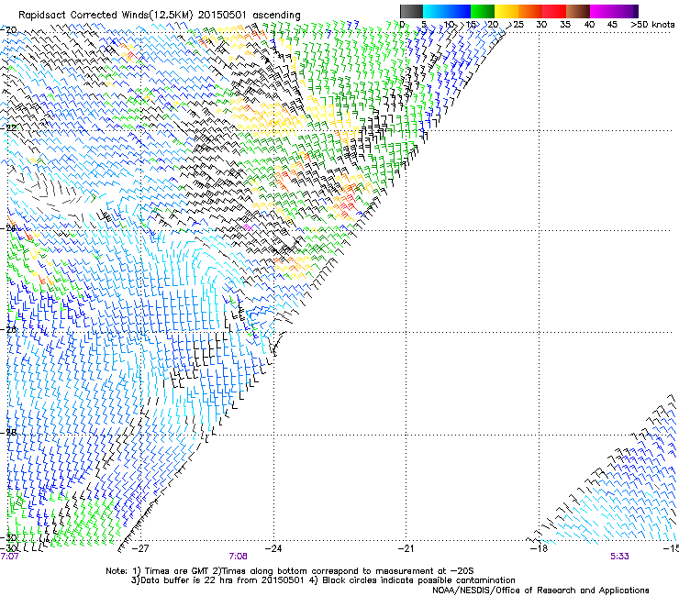Click the '-18' longitude axis label
Image resolution: width=679 pixels, height=596 pixels.
coord(539,548)
